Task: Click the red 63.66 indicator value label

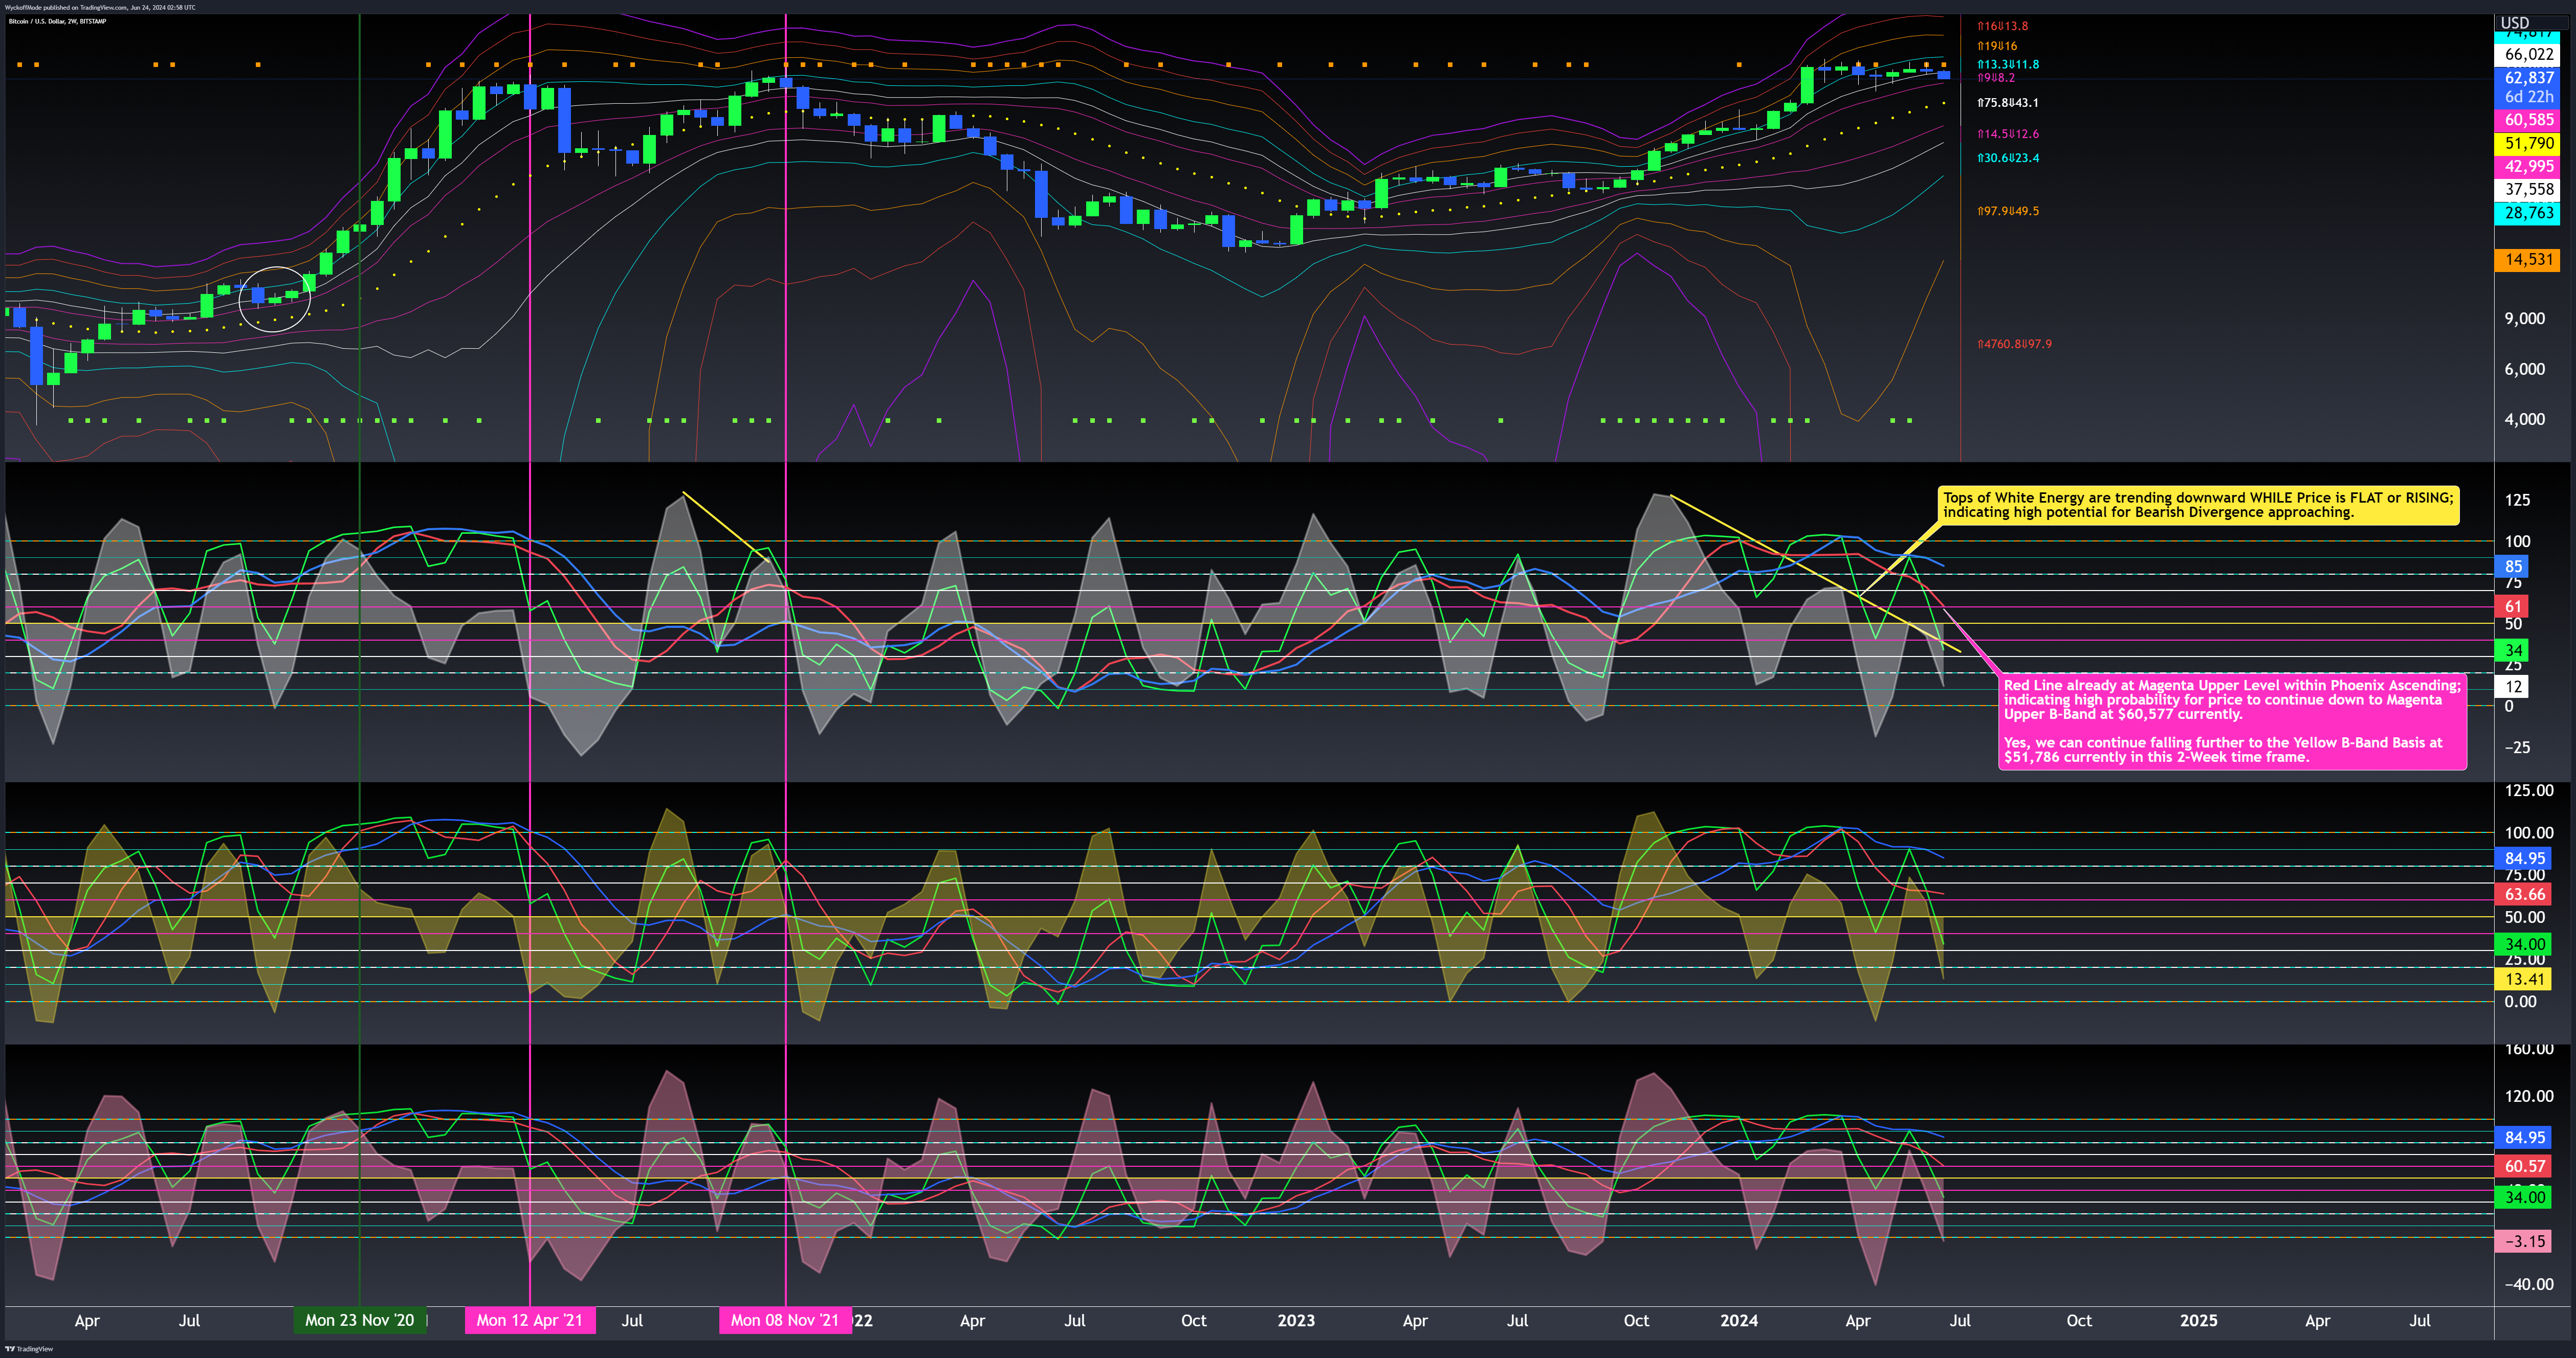Action: [2524, 894]
